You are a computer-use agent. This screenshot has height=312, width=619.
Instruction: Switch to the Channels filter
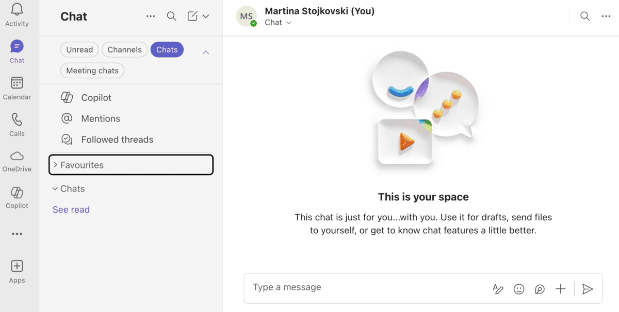tap(124, 49)
